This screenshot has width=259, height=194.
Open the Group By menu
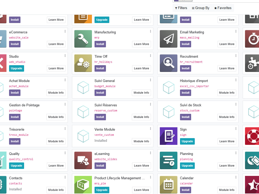(200, 8)
